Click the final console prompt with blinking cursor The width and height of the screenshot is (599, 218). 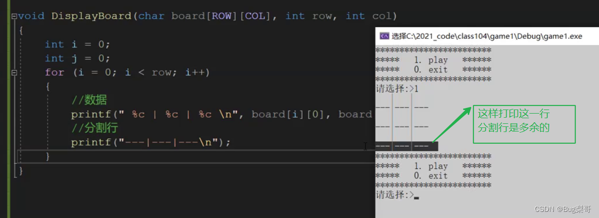[x=397, y=195]
